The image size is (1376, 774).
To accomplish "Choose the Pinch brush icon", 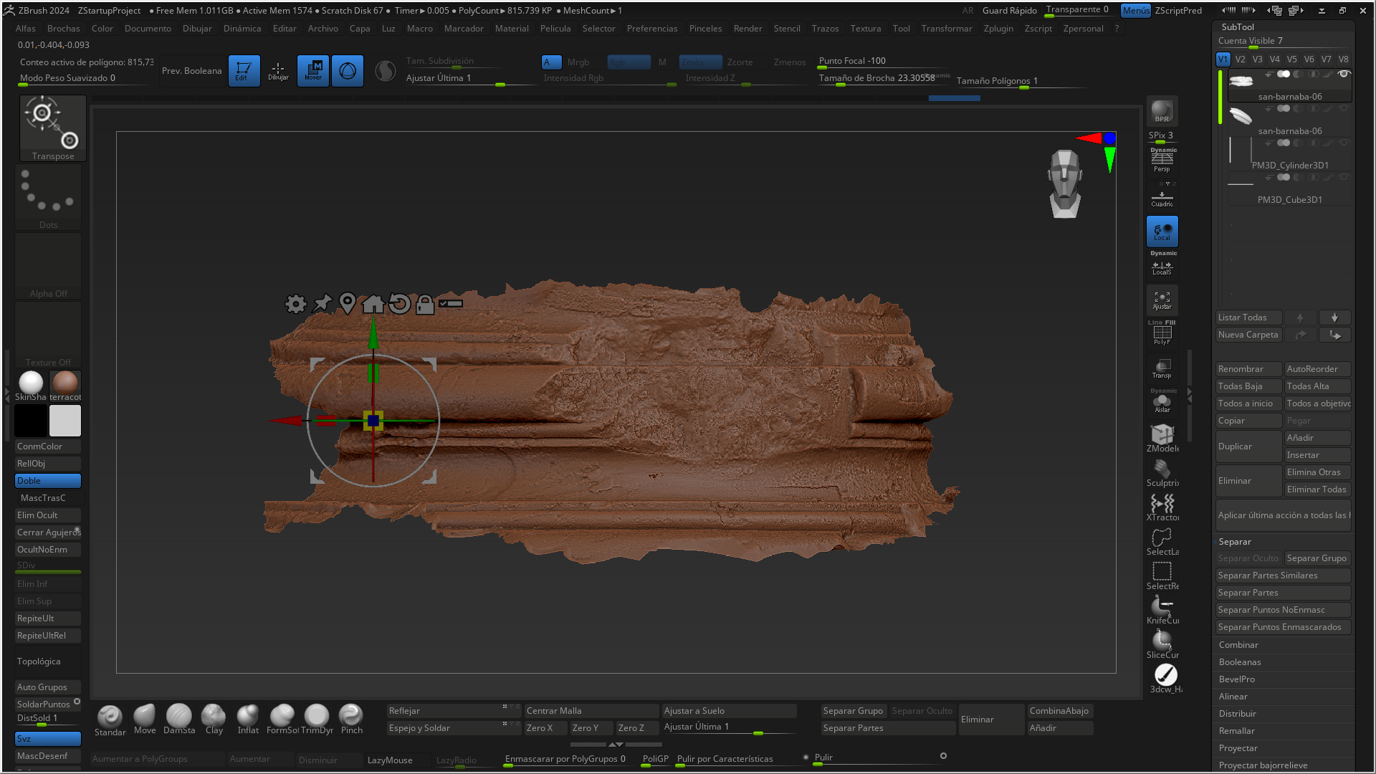I will [351, 718].
